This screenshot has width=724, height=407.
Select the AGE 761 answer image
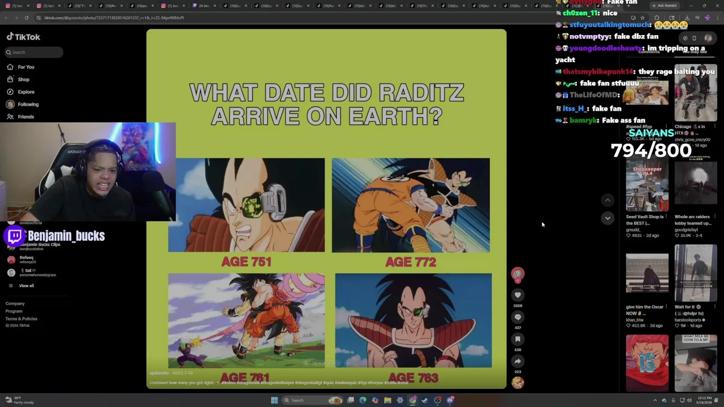[247, 321]
